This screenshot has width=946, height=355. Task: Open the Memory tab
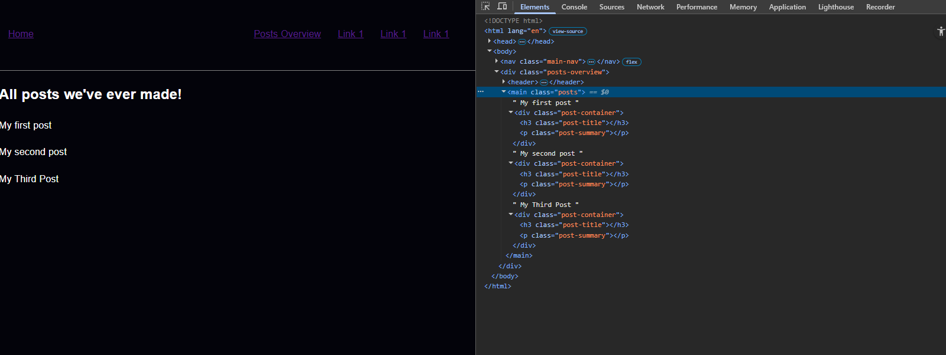tap(743, 7)
